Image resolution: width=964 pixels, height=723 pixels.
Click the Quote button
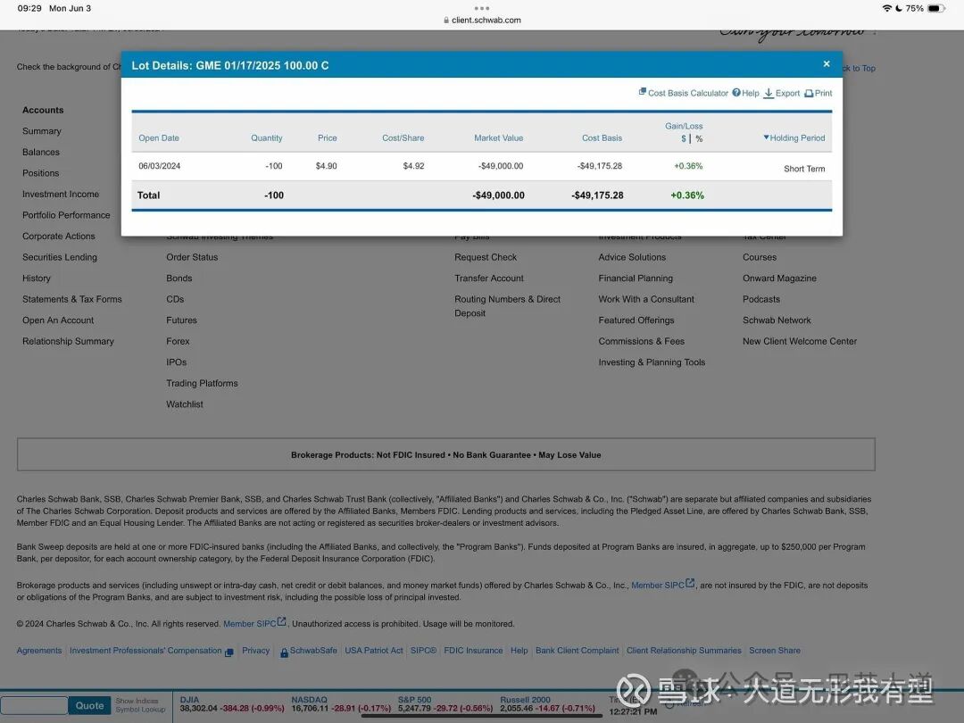[90, 706]
